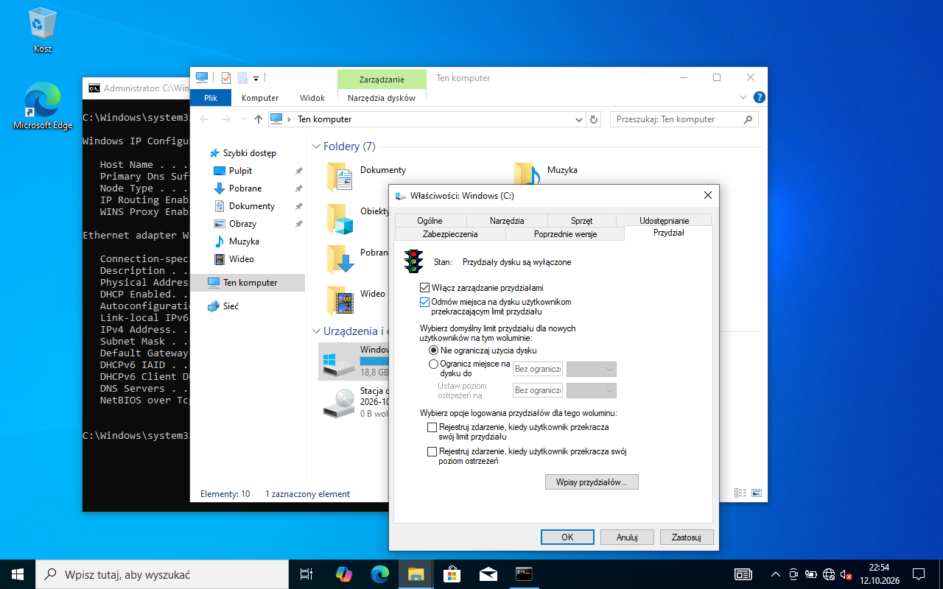Select the DVD drive (Stacja) icon
The height and width of the screenshot is (589, 943).
[x=338, y=402]
